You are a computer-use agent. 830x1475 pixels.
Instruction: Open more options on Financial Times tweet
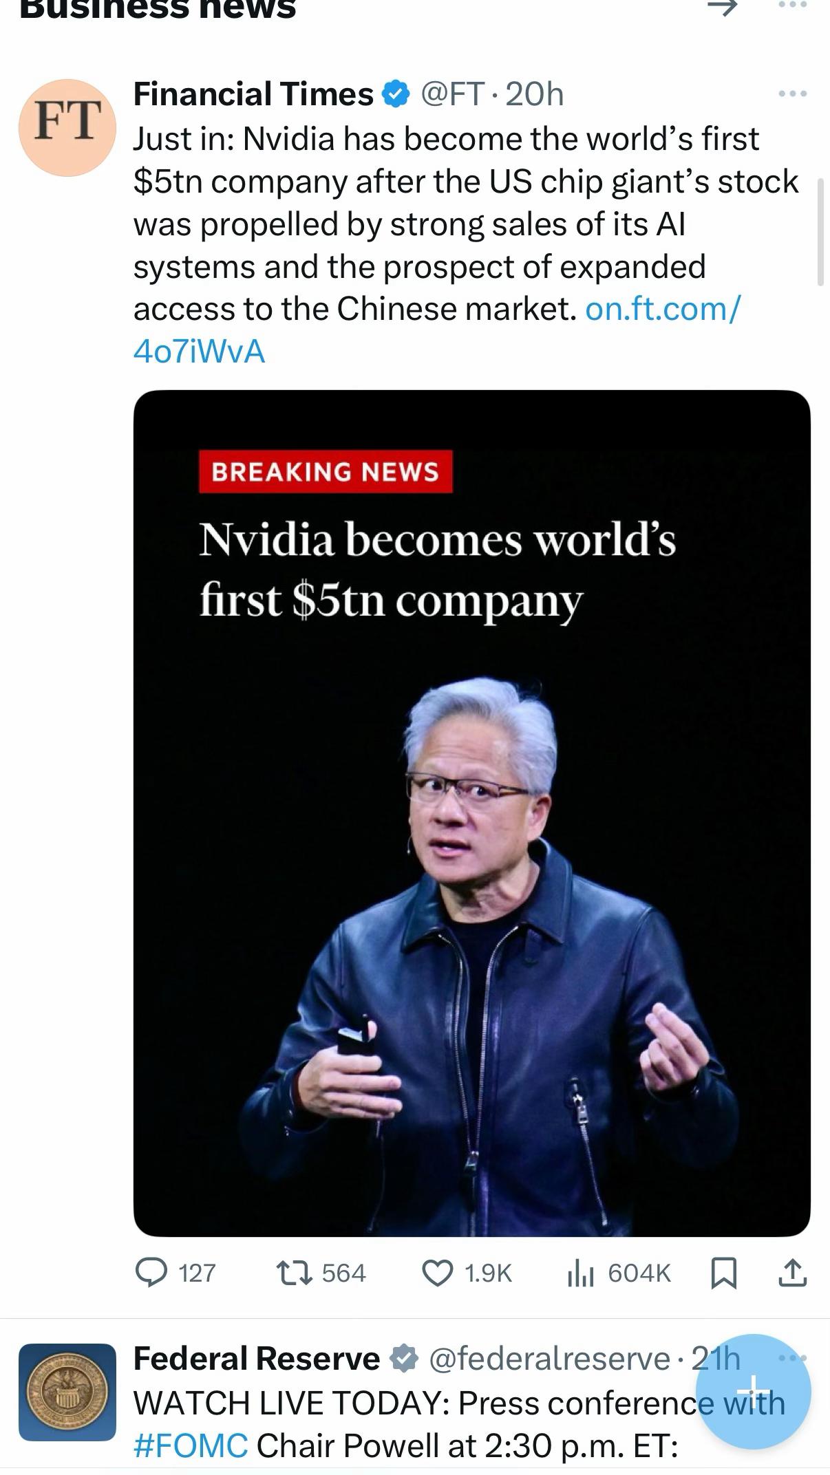[792, 94]
